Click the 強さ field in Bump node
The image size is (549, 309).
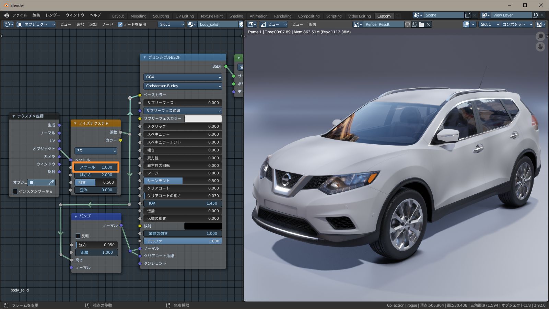(x=96, y=245)
